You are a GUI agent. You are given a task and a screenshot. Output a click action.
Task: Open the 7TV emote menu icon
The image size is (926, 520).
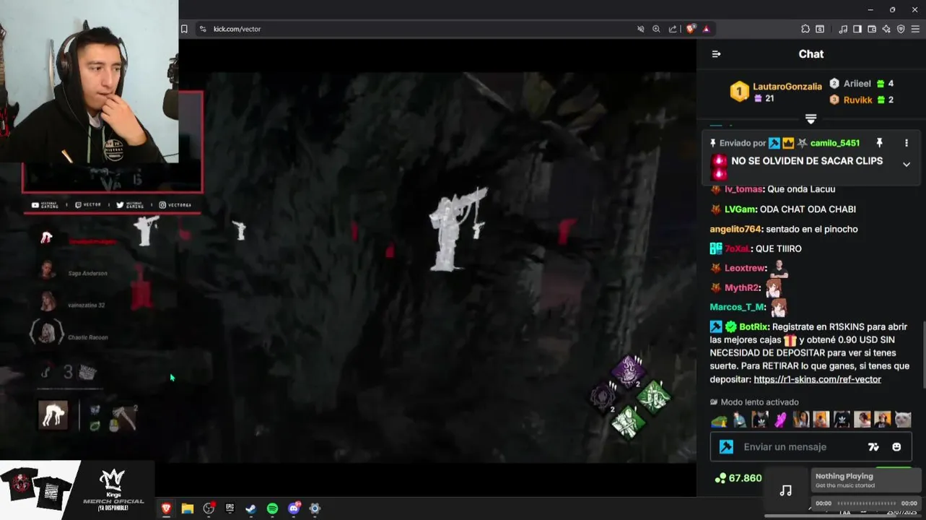(874, 447)
